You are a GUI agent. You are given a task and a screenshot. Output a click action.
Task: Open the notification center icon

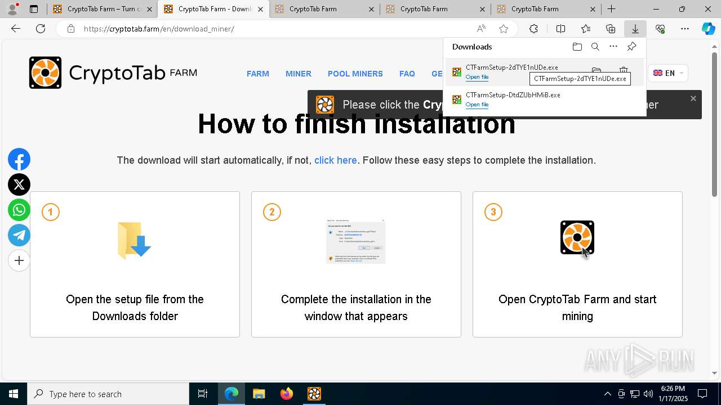coord(702,394)
